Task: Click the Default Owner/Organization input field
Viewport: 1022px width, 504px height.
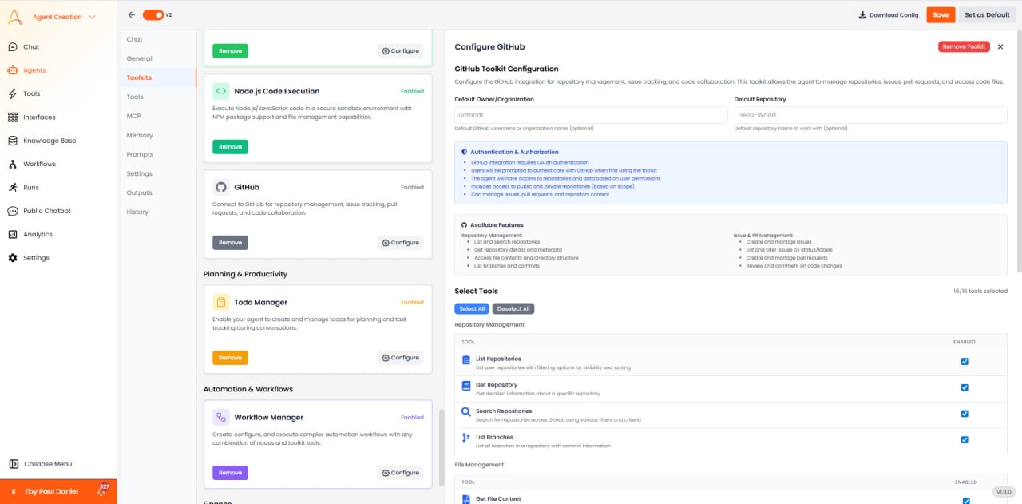Action: pyautogui.click(x=591, y=114)
